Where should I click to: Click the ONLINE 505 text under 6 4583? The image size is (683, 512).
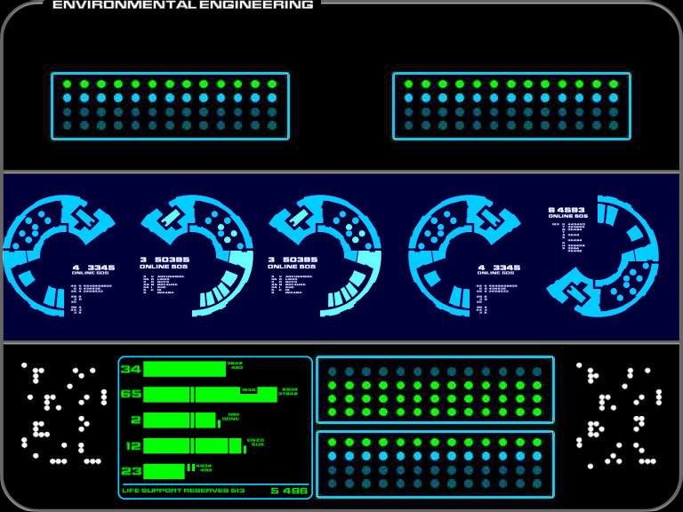point(568,216)
